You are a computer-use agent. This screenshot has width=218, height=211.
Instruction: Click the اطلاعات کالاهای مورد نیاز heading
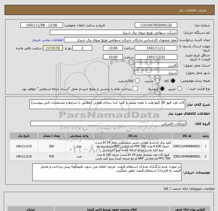click(189, 114)
